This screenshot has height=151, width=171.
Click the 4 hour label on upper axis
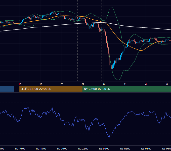(x=146, y=84)
